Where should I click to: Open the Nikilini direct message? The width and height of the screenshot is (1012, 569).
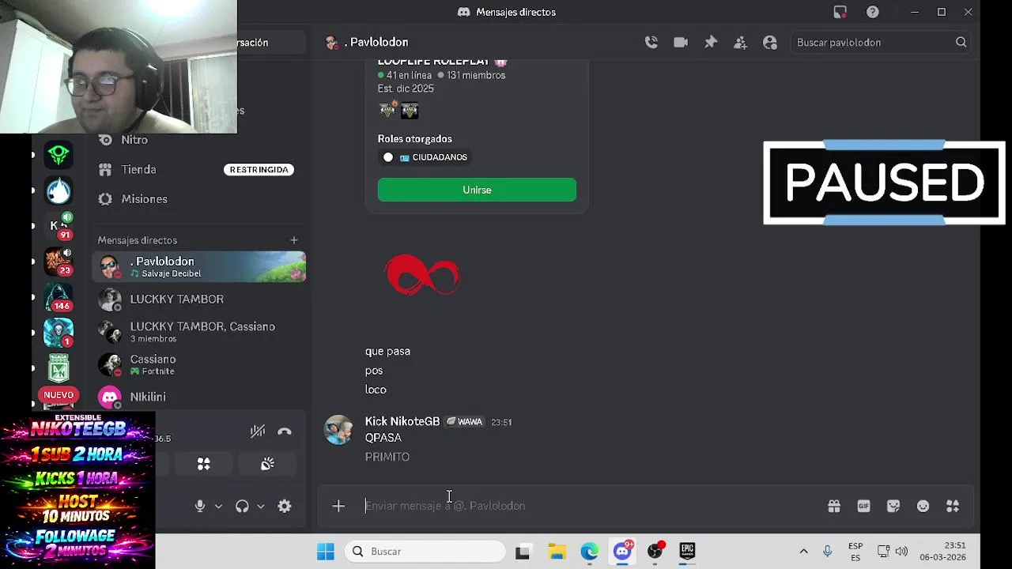(x=198, y=397)
